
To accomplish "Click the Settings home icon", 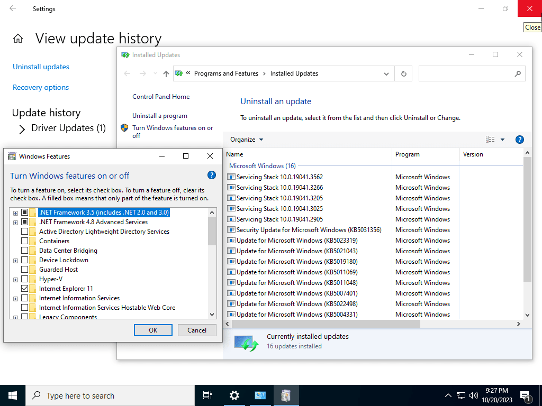I will (x=18, y=38).
